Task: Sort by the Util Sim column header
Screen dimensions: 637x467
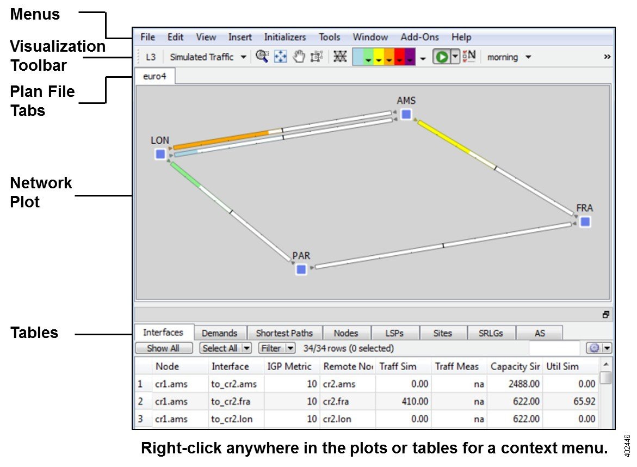Action: click(571, 366)
